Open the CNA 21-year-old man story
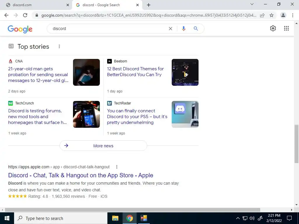This screenshot has width=299, height=224. 38,74
